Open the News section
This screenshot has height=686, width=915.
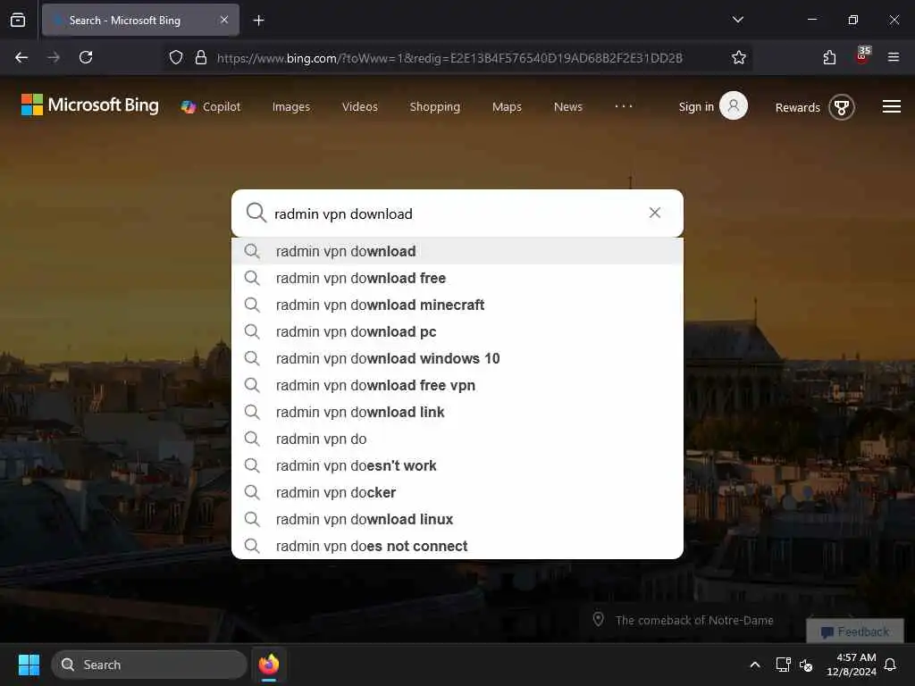[567, 107]
